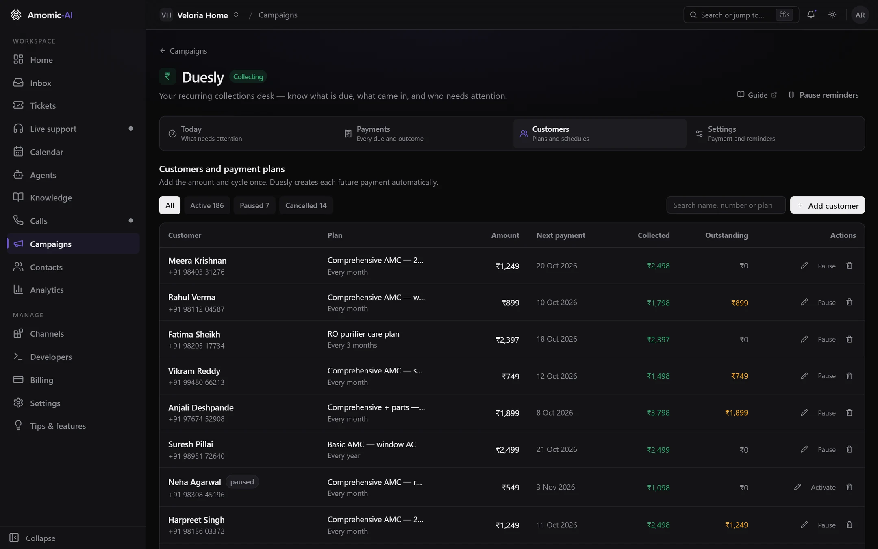
Task: Click the Duesly rupee icon
Action: point(167,76)
